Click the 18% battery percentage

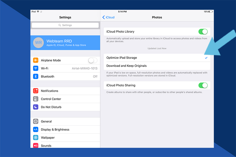[206, 12]
